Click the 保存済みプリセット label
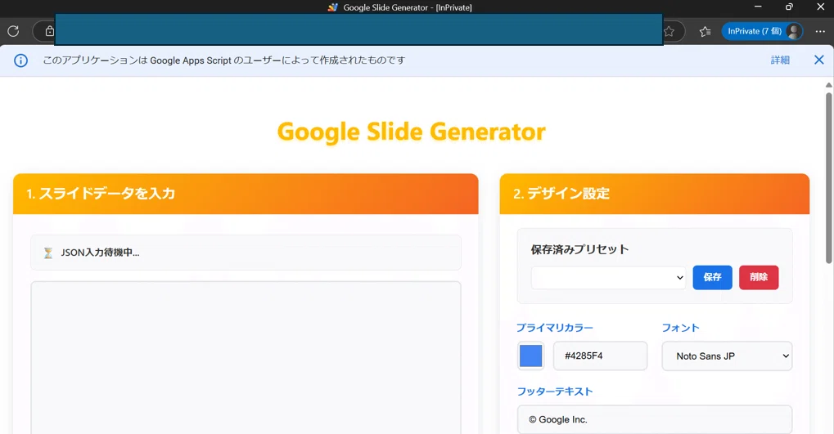The height and width of the screenshot is (434, 834). click(579, 249)
